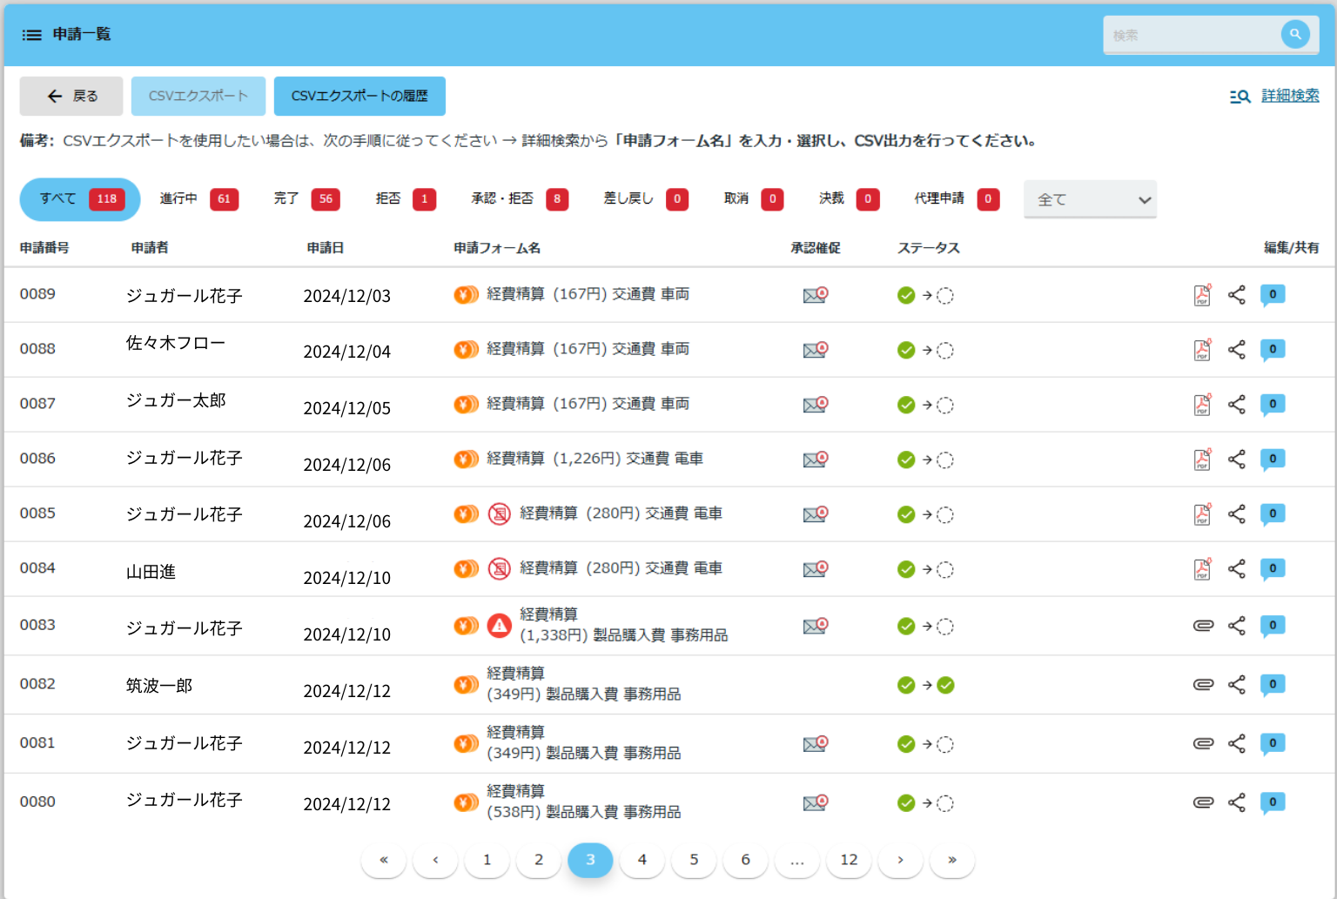Click the yen expense icon in row 0089
Image resolution: width=1337 pixels, height=899 pixels.
(x=466, y=295)
